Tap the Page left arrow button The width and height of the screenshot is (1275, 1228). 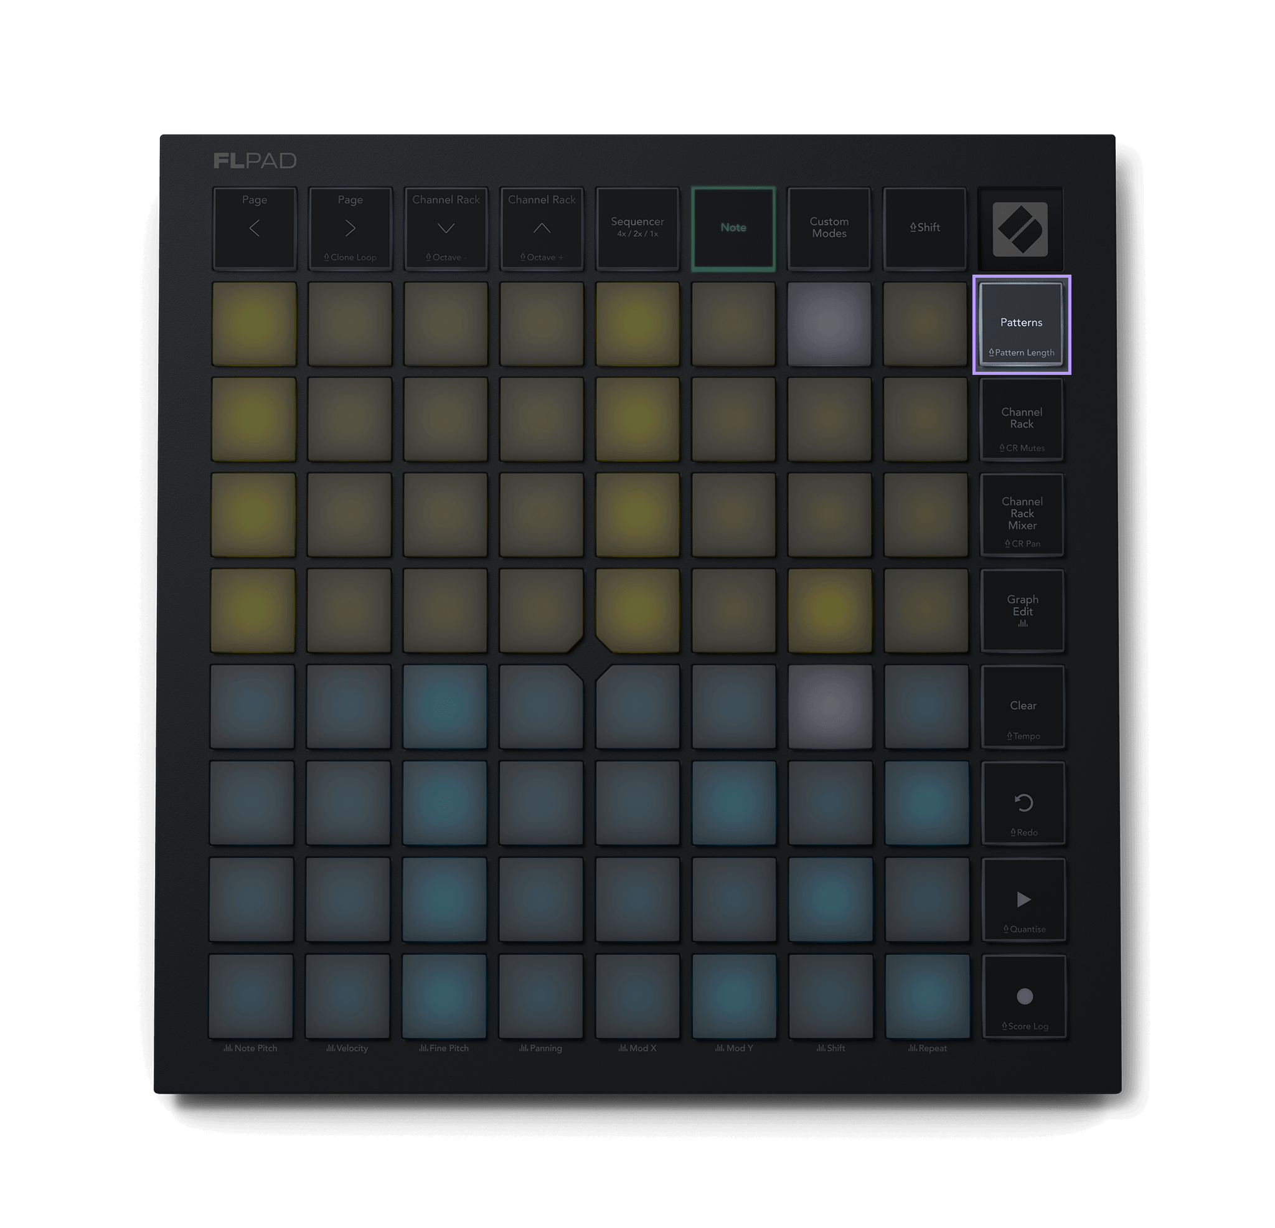255,229
